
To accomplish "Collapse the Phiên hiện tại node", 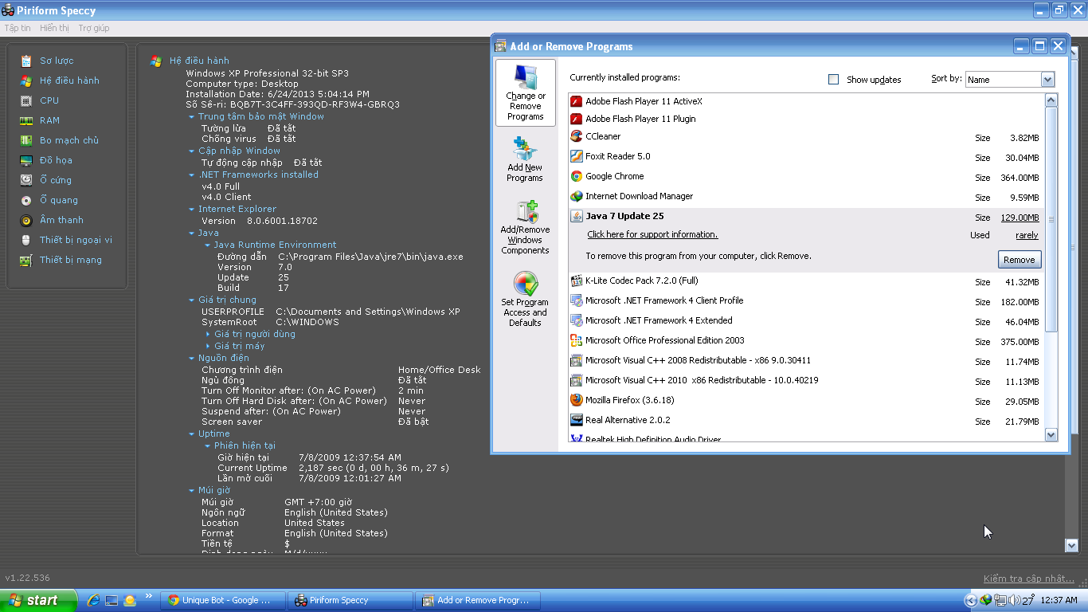I will [x=207, y=446].
